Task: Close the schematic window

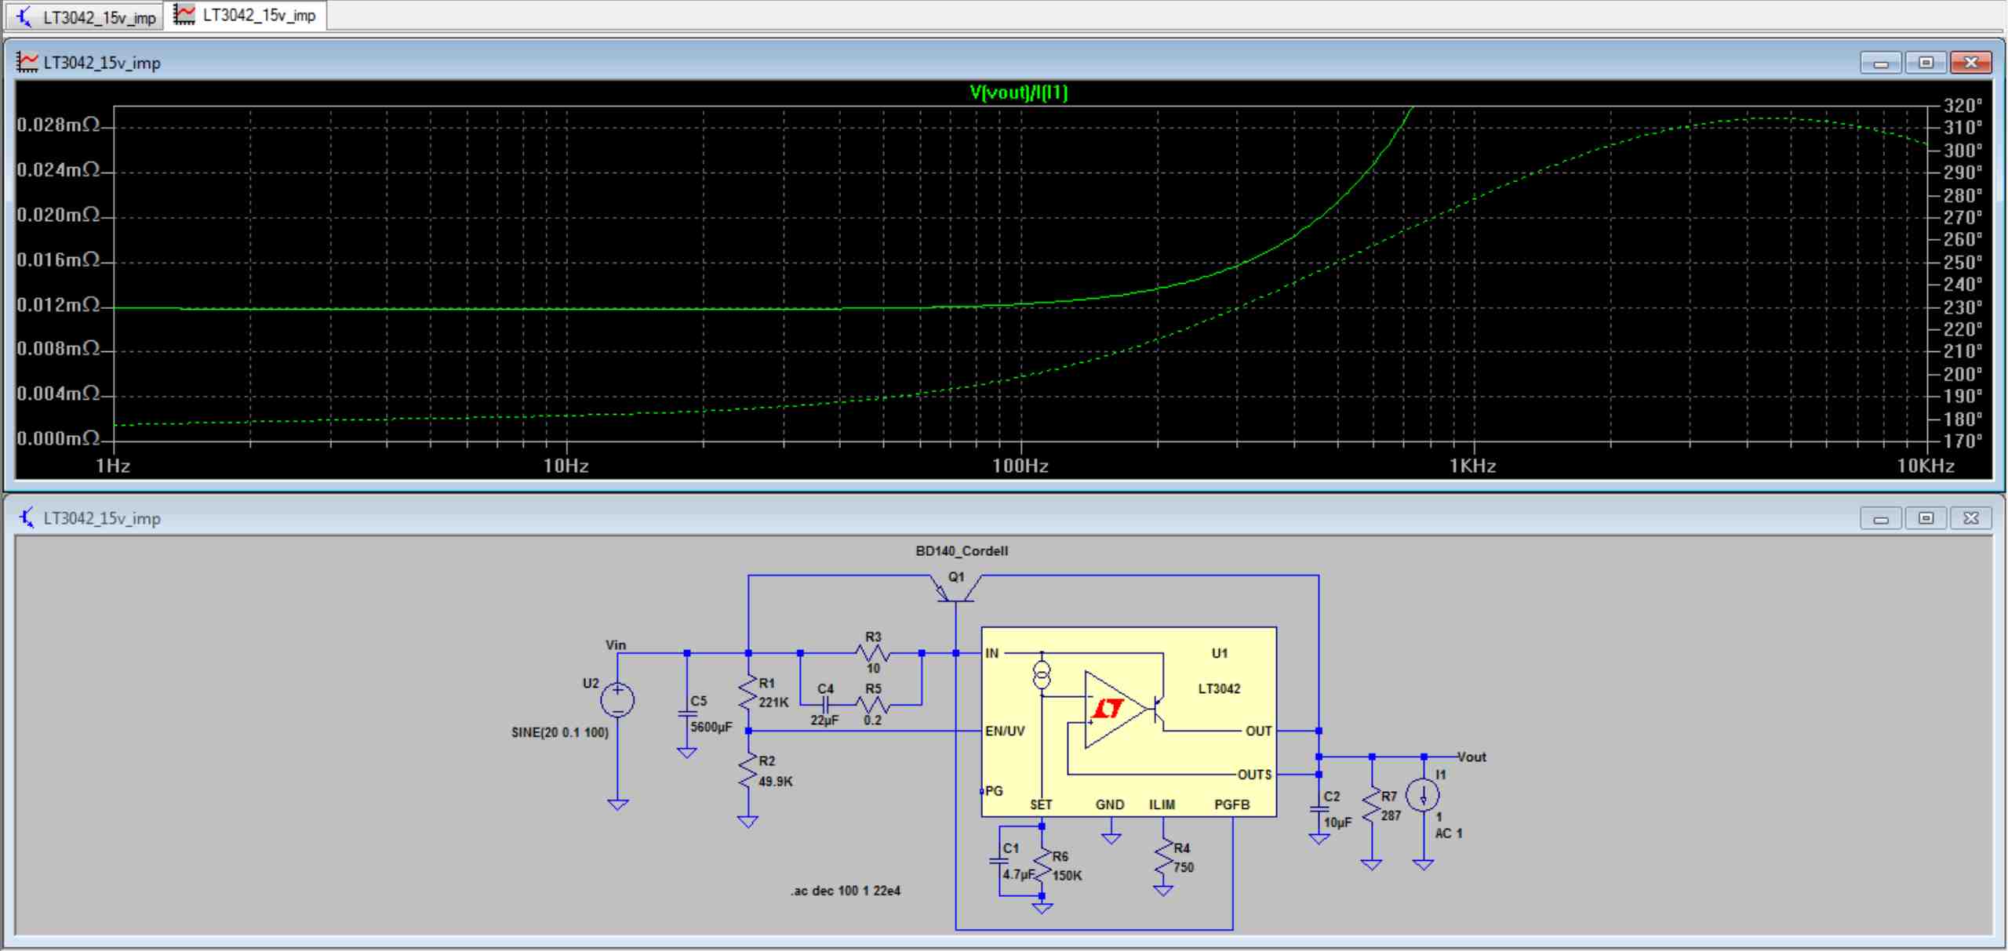Action: point(1970,518)
